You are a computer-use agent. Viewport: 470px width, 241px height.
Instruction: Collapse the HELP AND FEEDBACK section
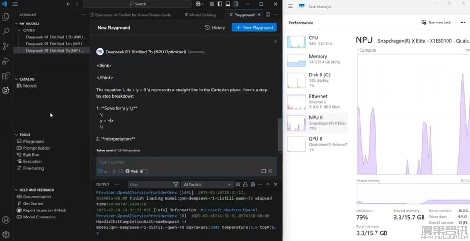37,190
